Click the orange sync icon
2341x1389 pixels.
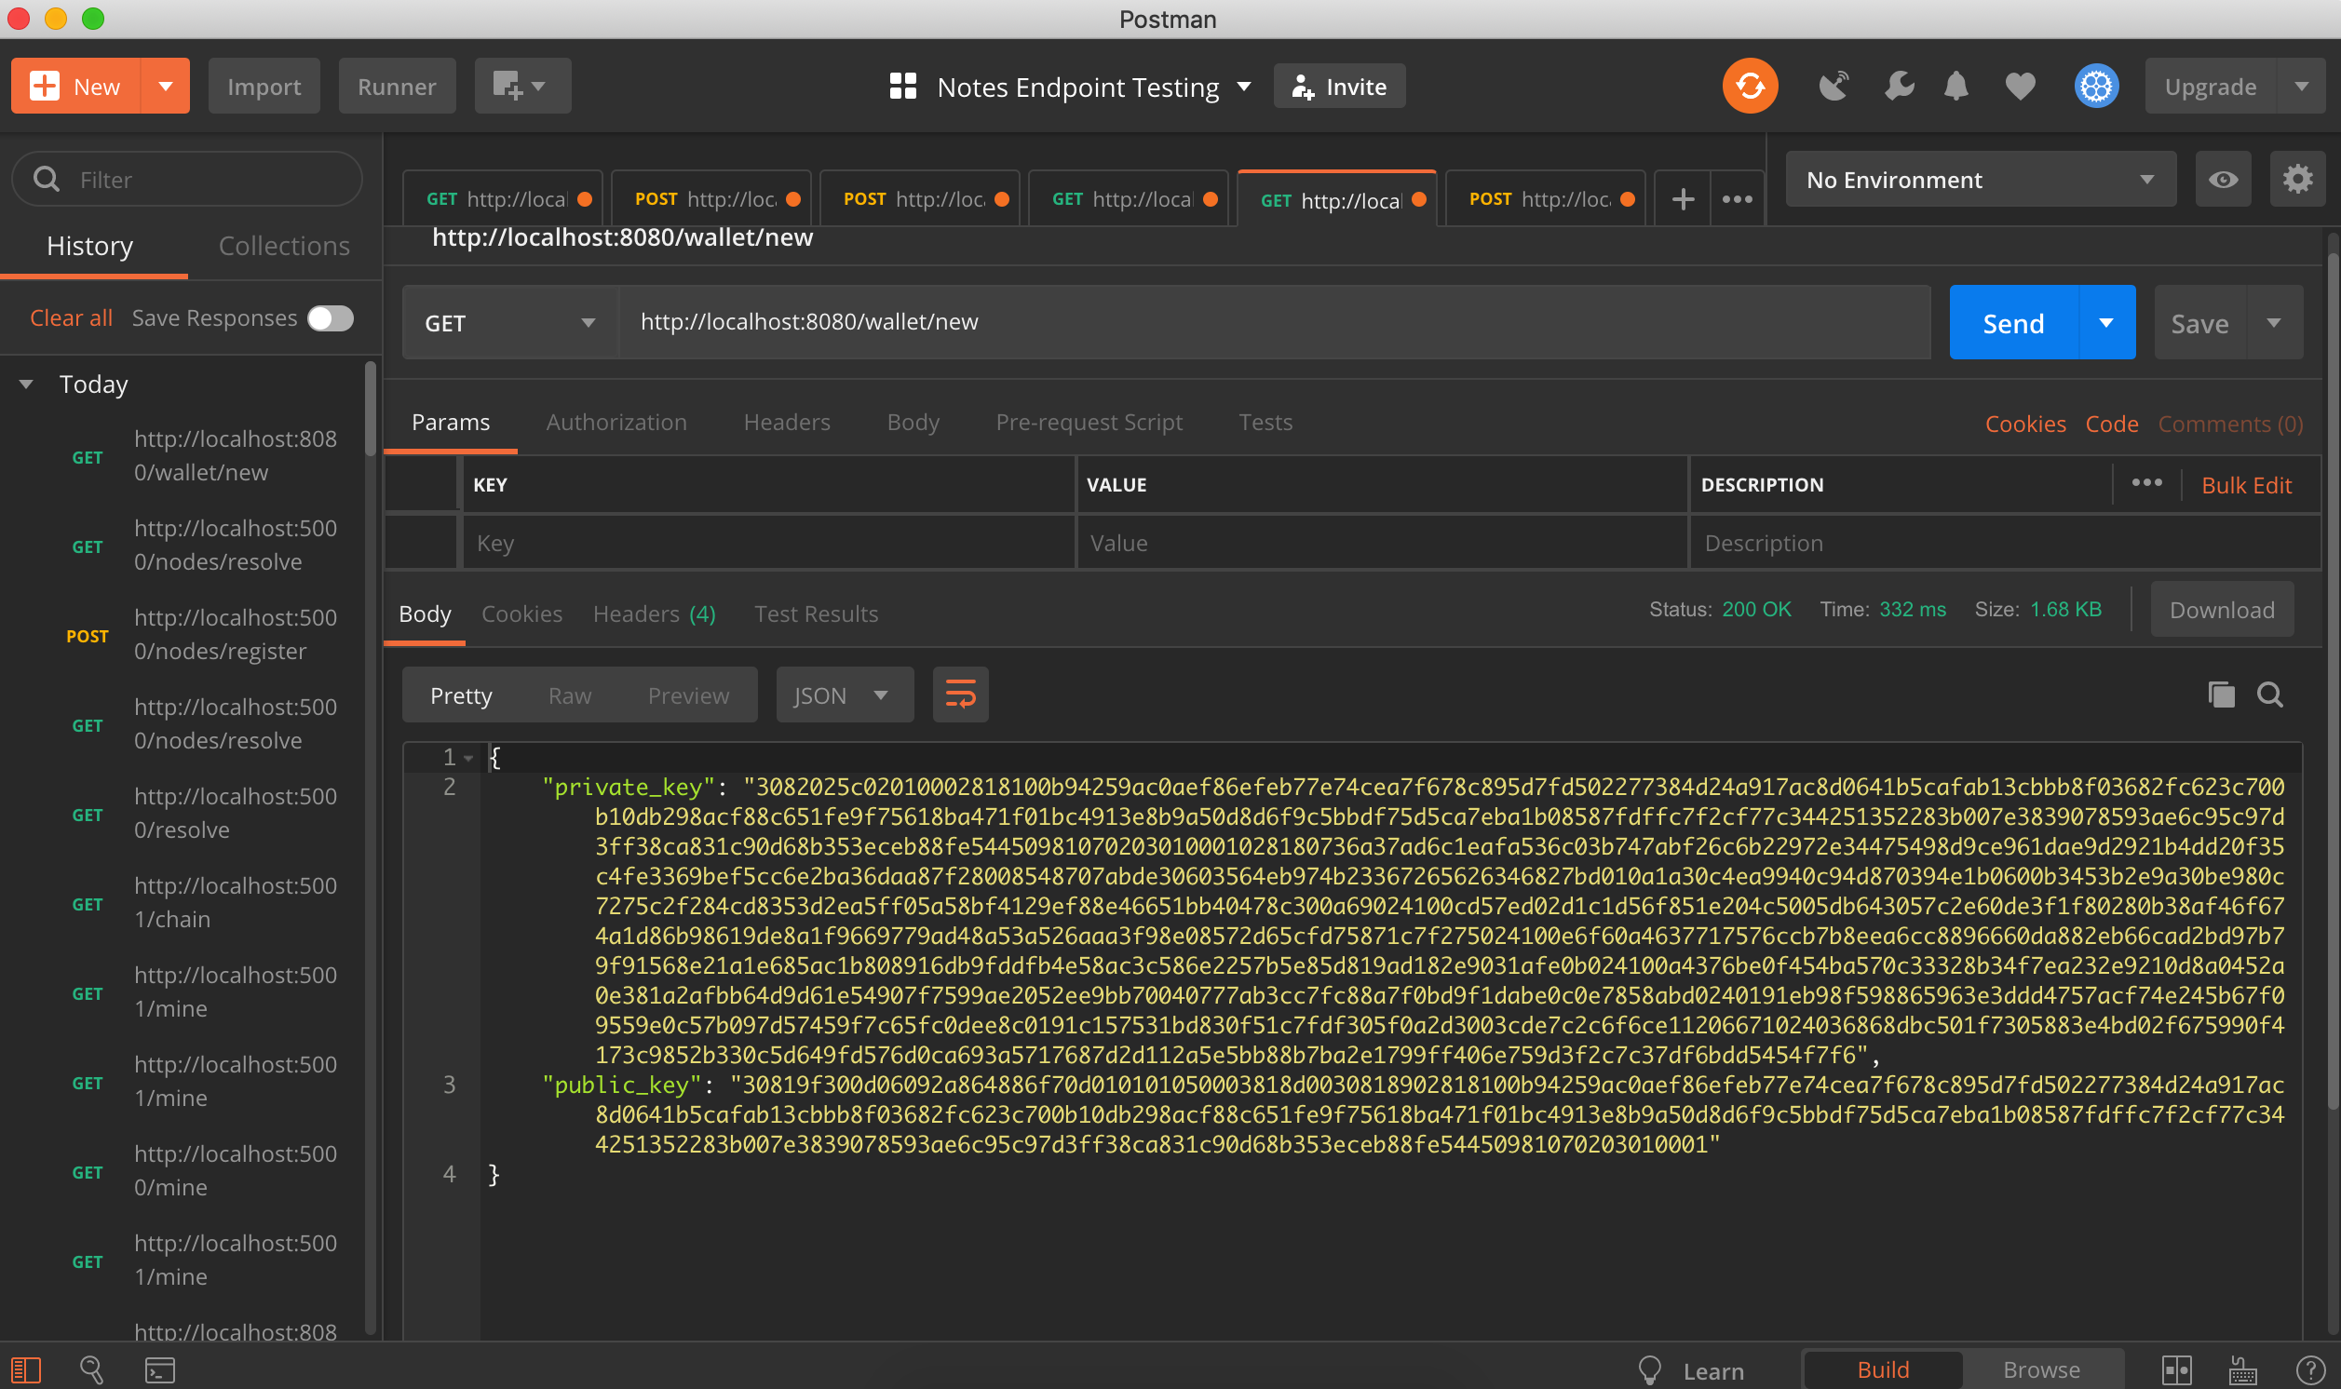[1750, 86]
